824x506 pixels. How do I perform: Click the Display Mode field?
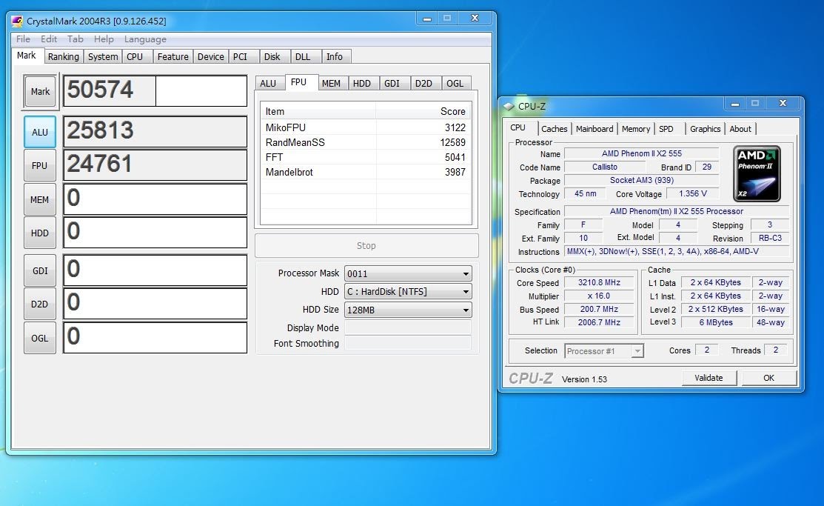pyautogui.click(x=408, y=327)
